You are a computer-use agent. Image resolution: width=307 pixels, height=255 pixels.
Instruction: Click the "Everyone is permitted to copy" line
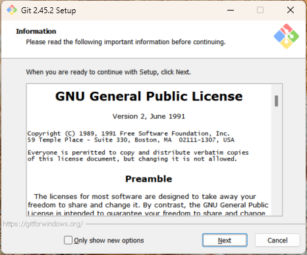click(138, 153)
